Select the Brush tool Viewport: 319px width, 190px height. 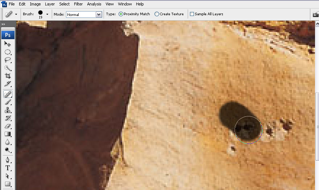tap(8, 102)
